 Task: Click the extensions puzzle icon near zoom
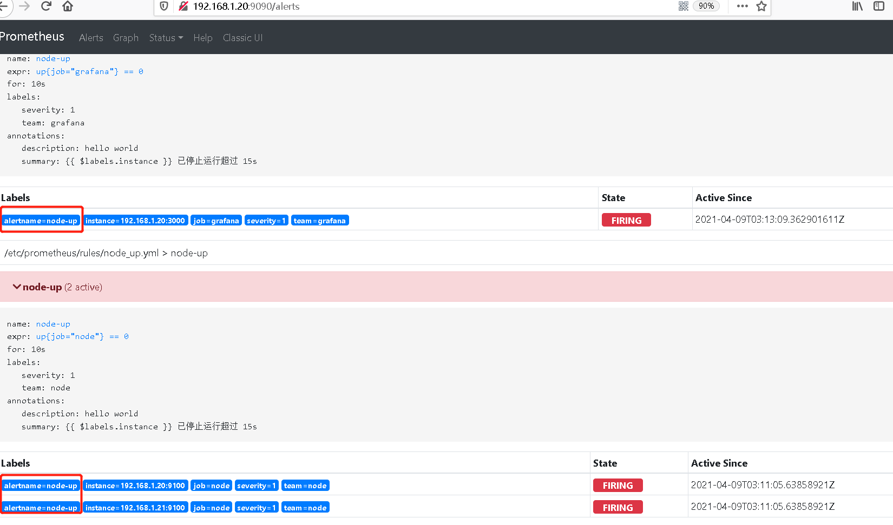pos(683,6)
